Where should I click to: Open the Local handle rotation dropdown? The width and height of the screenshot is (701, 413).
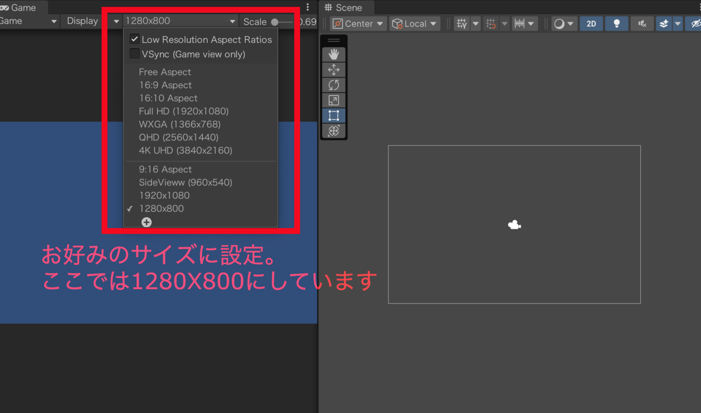(416, 23)
